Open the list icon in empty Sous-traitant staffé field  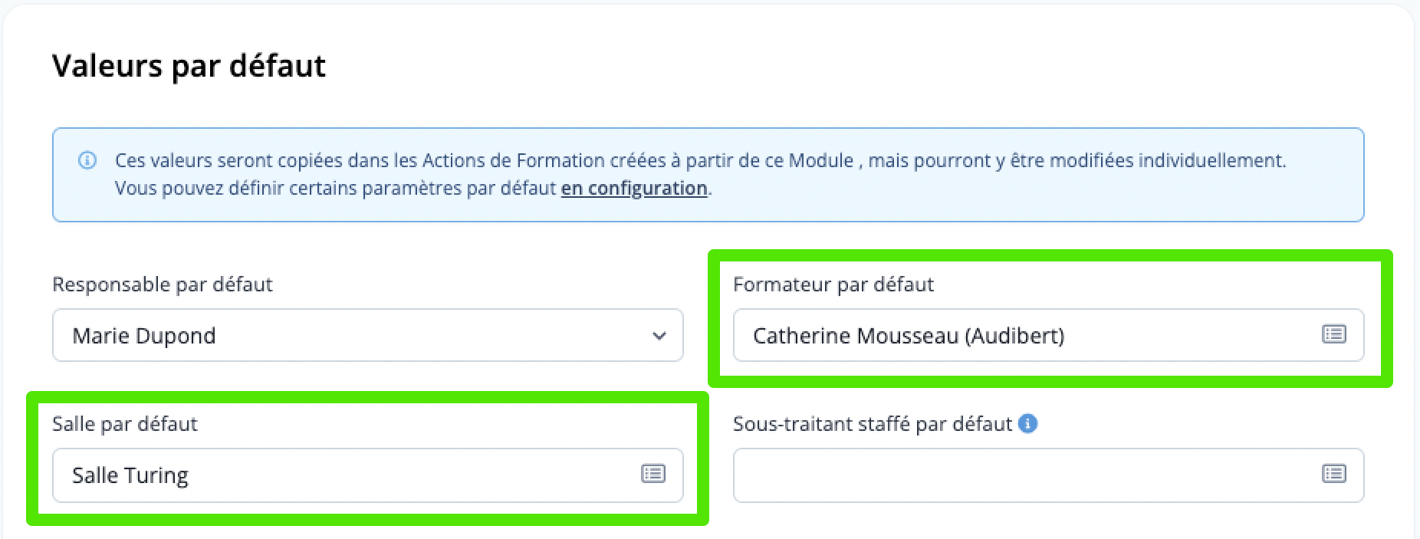1334,474
